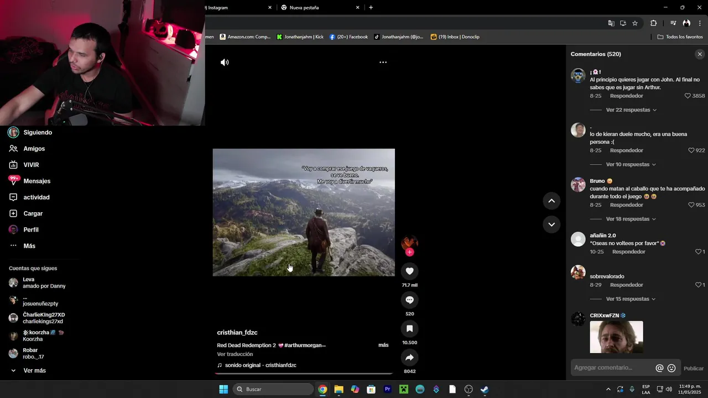Open the Más sidebar menu

29,246
